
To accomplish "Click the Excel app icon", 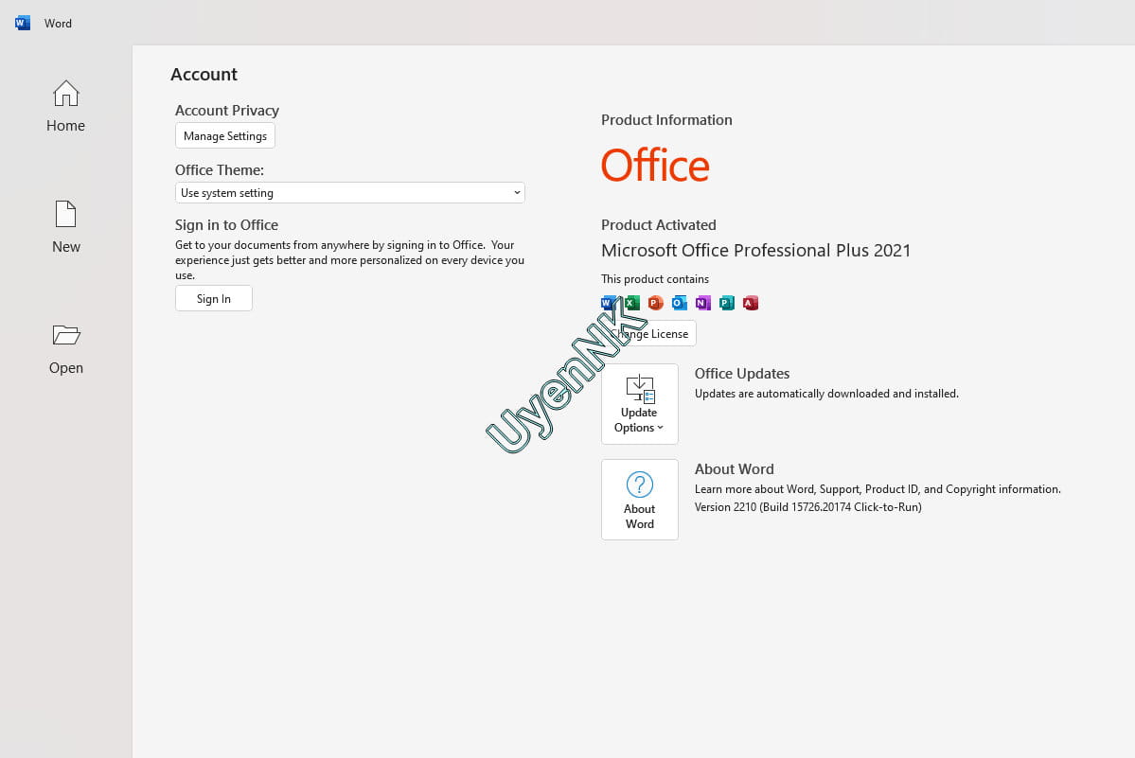I will click(x=632, y=303).
